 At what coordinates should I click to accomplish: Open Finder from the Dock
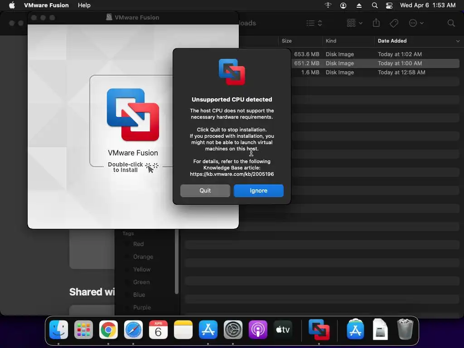[x=58, y=329]
